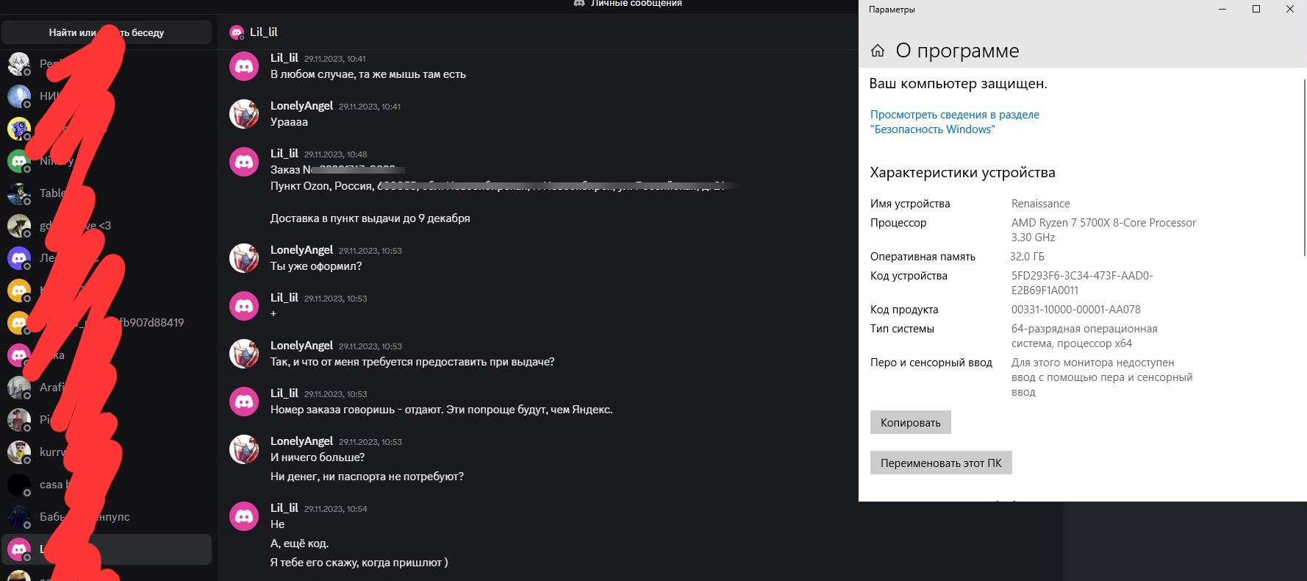Image resolution: width=1307 pixels, height=581 pixels.
Task: Click the Settings home icon
Action: click(877, 51)
